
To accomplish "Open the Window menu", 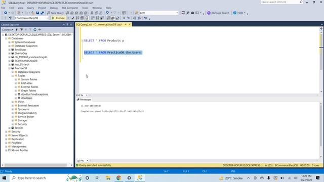I will pyautogui.click(x=97, y=8).
